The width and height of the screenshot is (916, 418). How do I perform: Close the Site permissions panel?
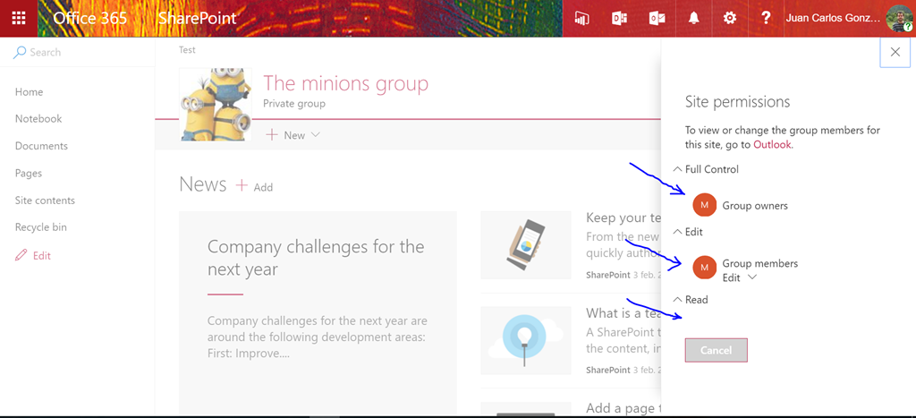895,52
